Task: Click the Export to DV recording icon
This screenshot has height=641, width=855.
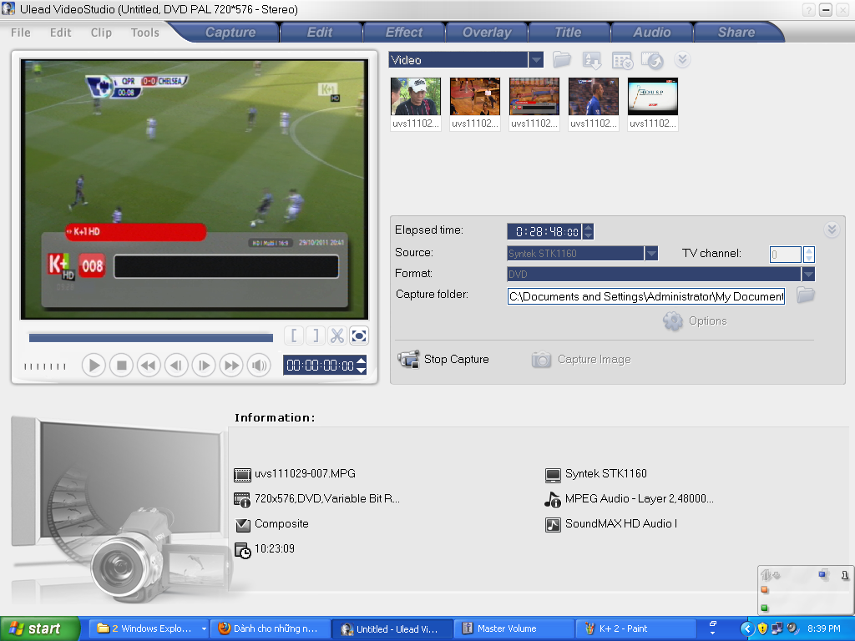Action: tap(652, 60)
